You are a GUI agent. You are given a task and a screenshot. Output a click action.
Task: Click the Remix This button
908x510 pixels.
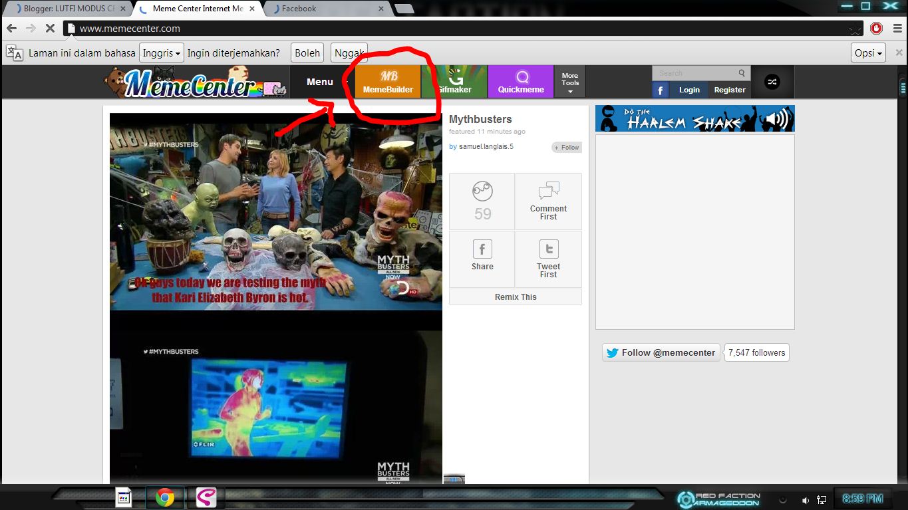coord(516,297)
